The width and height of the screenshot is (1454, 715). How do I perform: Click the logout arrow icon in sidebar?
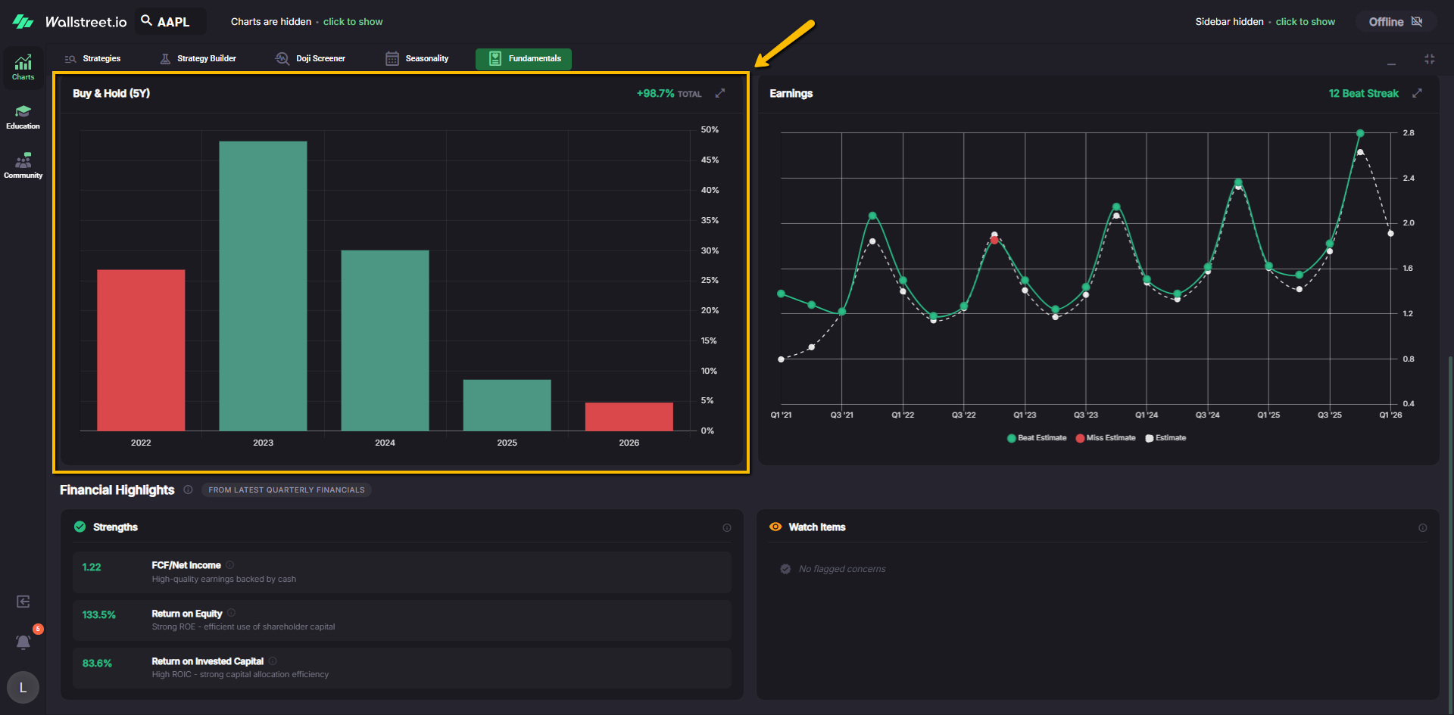click(x=23, y=602)
